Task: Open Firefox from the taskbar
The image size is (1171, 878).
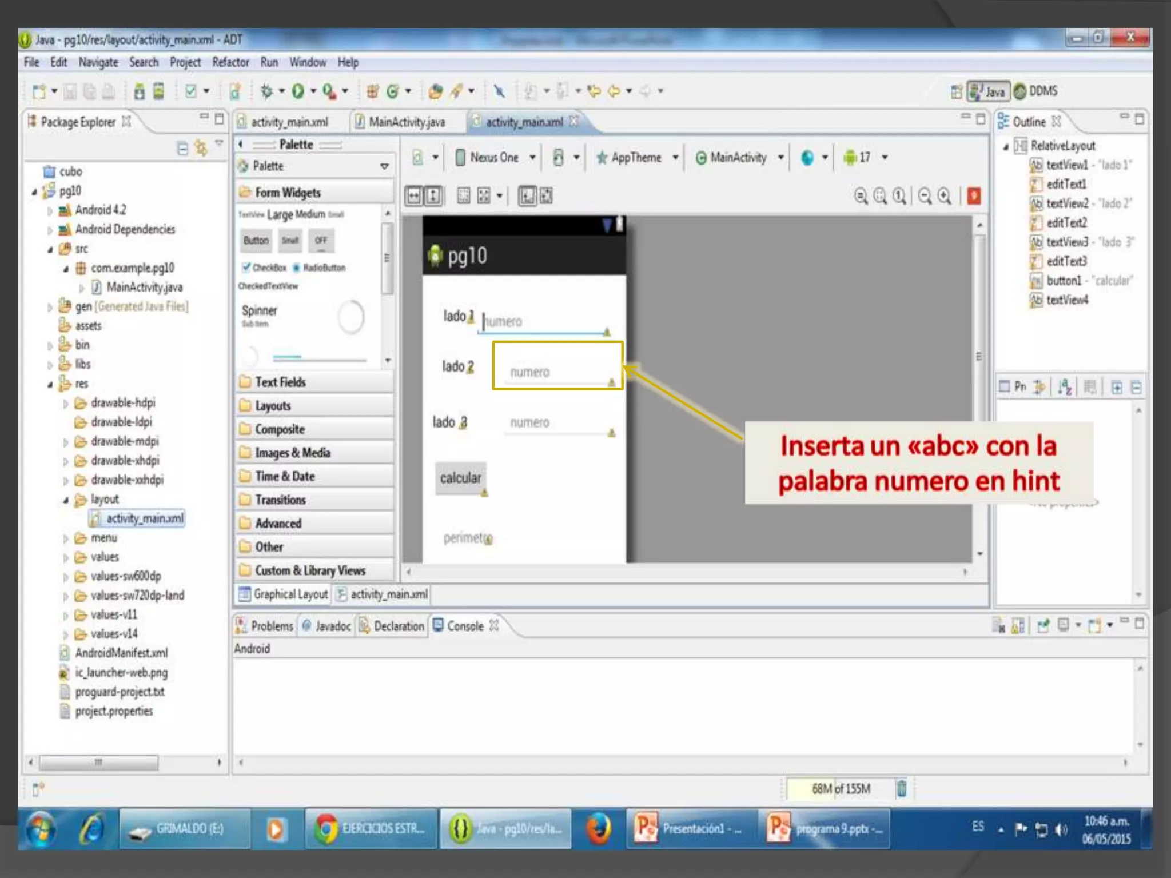Action: pyautogui.click(x=598, y=828)
